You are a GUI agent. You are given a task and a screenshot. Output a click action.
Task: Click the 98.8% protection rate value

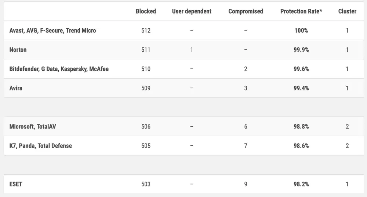click(x=301, y=126)
